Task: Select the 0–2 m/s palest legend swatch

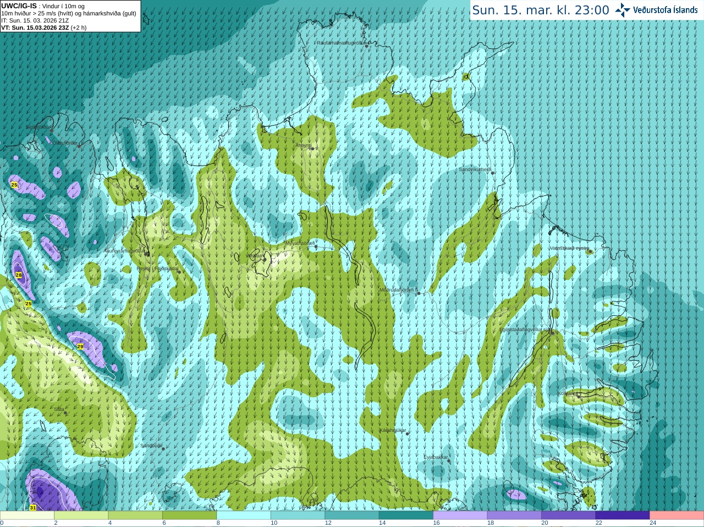Action: point(27,515)
